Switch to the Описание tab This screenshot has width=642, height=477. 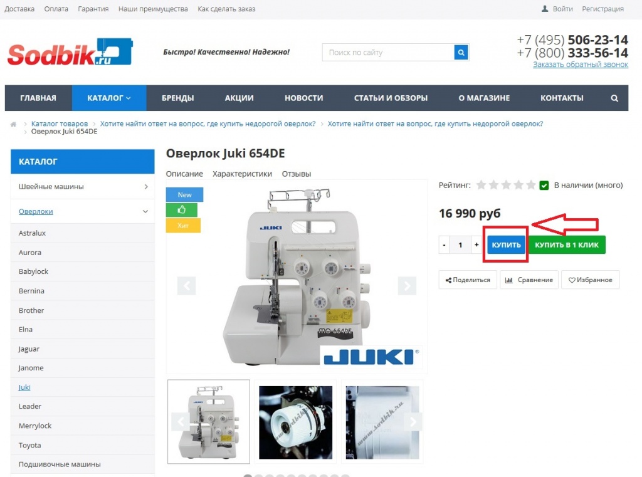[184, 174]
